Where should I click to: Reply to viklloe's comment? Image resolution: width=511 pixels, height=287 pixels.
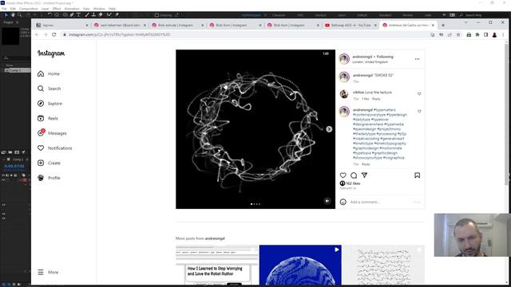tap(376, 99)
